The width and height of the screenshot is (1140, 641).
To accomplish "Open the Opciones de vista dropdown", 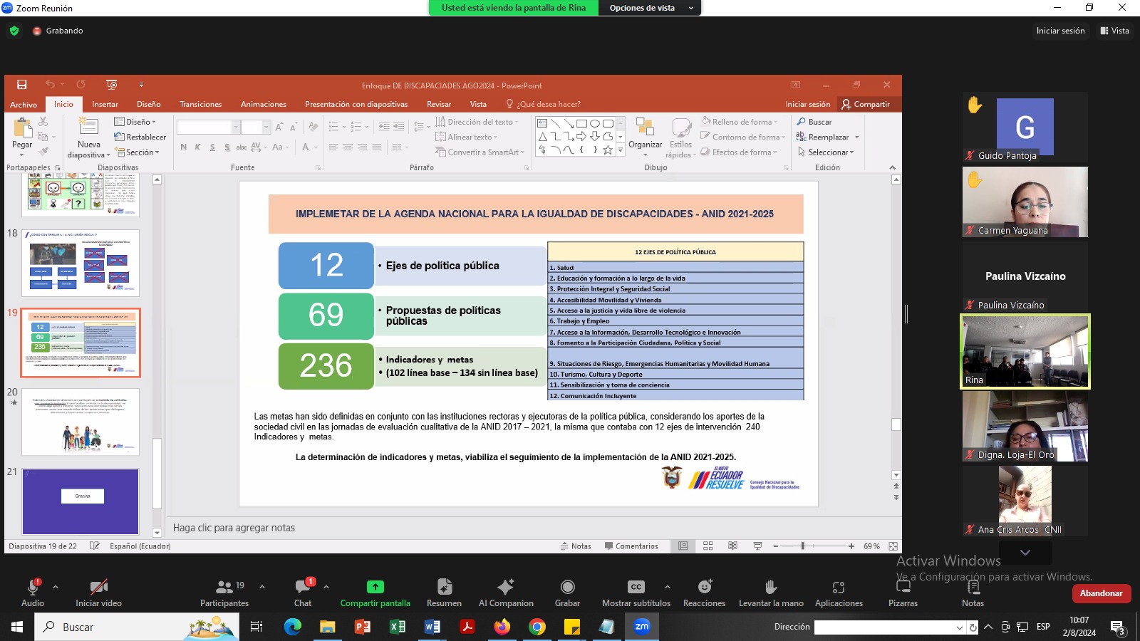I will pyautogui.click(x=651, y=8).
